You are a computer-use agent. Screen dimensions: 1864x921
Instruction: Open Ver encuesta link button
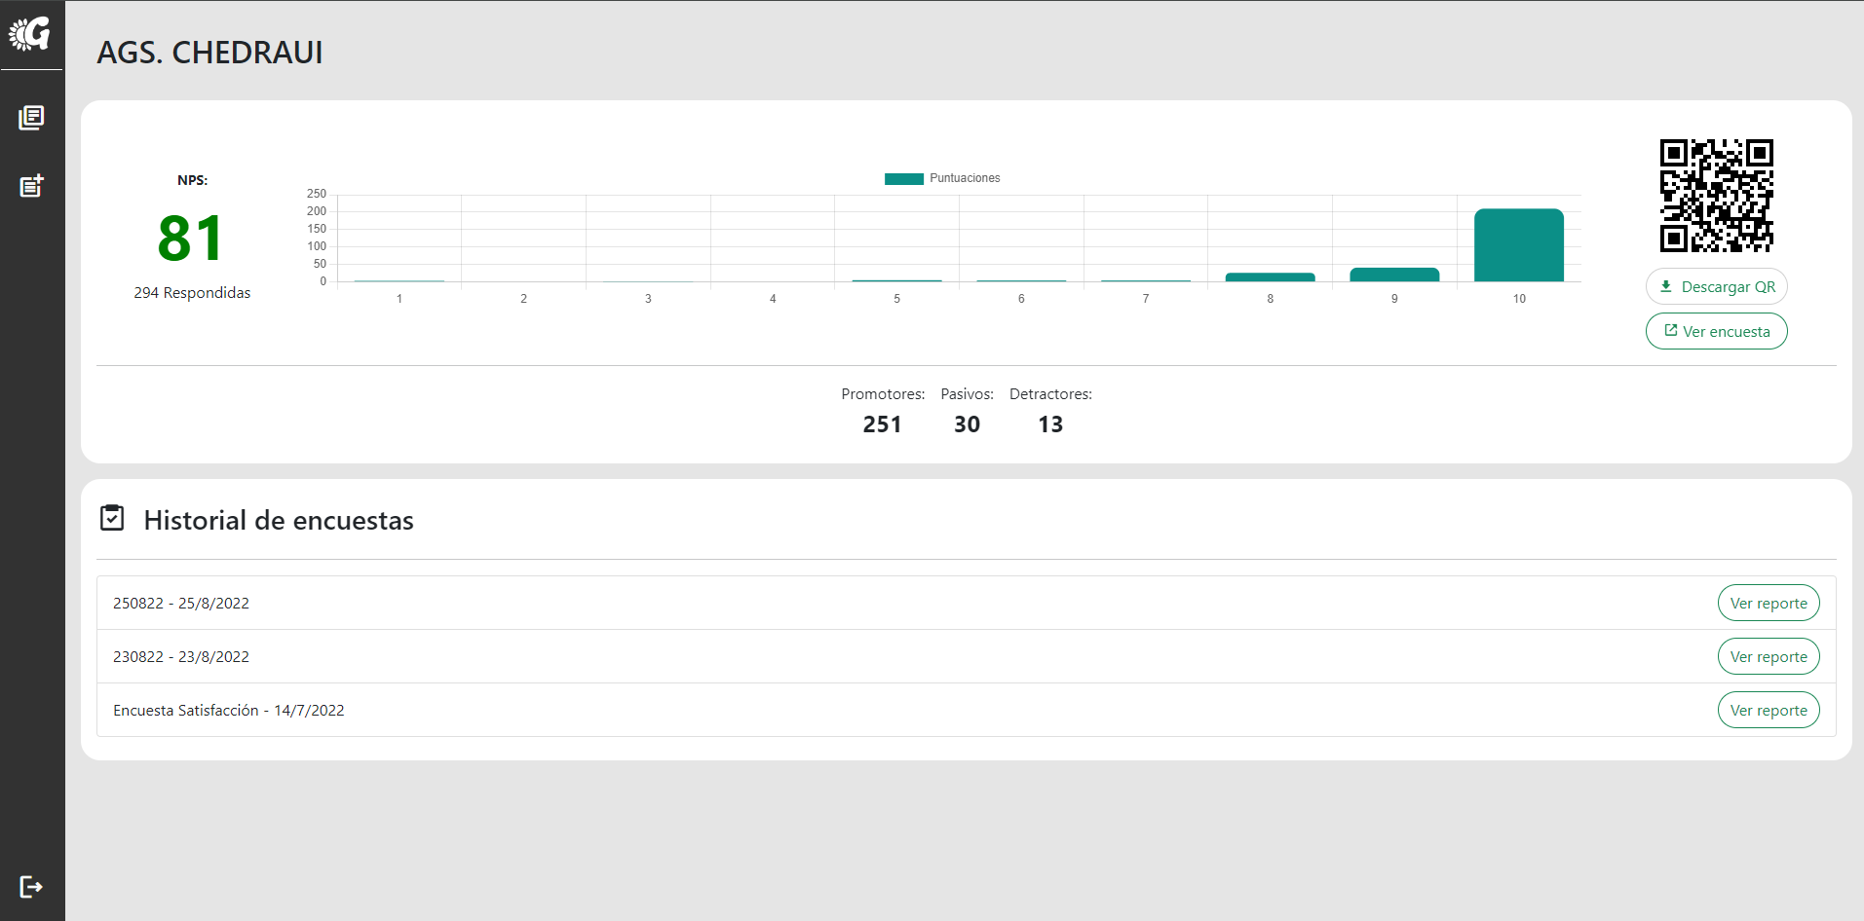(1716, 331)
